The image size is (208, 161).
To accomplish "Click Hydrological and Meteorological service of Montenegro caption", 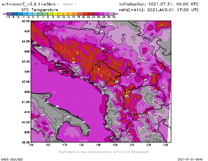I will tap(104, 152).
